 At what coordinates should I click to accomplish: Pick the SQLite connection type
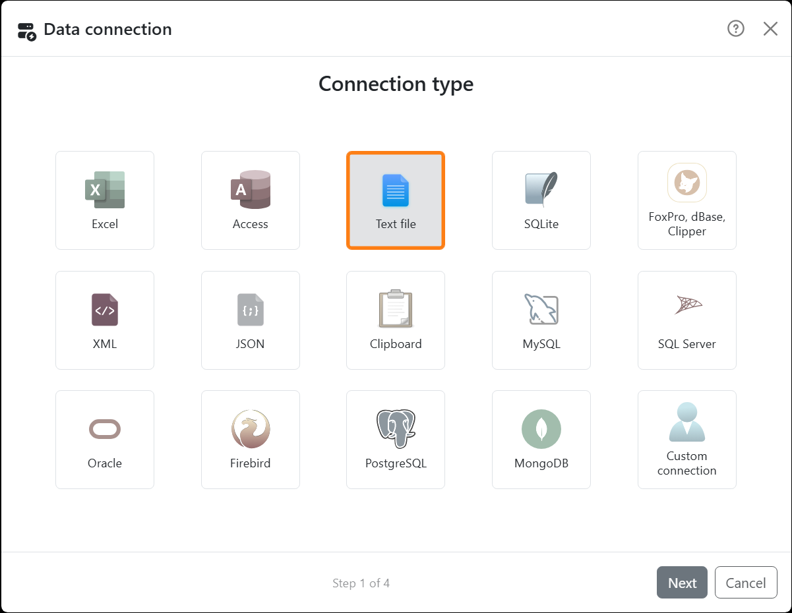coord(541,200)
